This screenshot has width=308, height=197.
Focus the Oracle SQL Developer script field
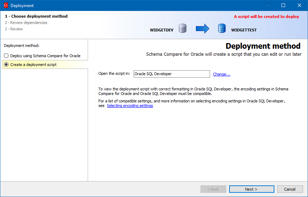click(x=172, y=74)
